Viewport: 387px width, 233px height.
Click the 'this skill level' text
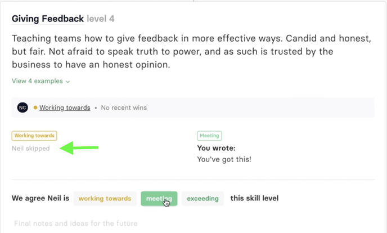(254, 199)
